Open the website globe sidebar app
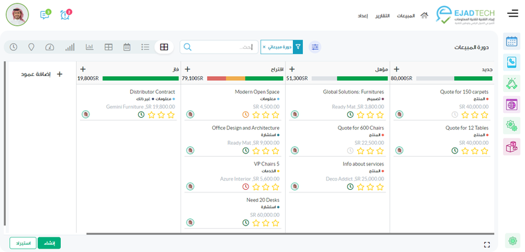This screenshot has width=525, height=252. pos(512,105)
